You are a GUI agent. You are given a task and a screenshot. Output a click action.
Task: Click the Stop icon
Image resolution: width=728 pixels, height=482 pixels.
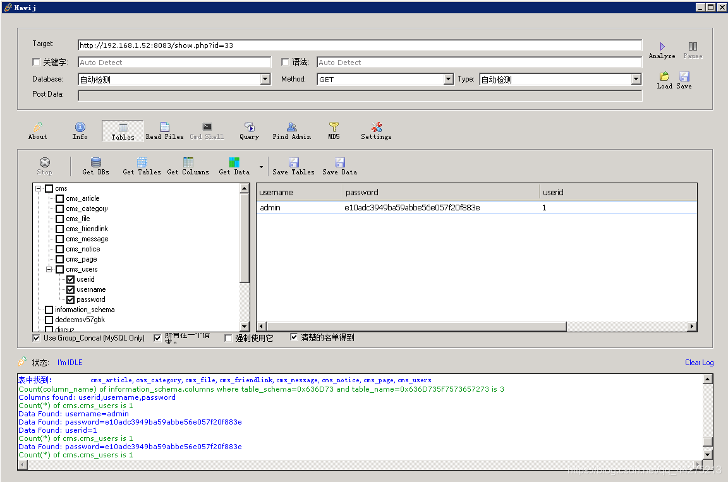[x=45, y=162]
